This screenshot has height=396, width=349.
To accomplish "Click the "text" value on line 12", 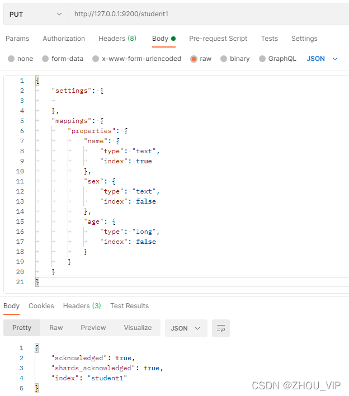I will coord(144,191).
